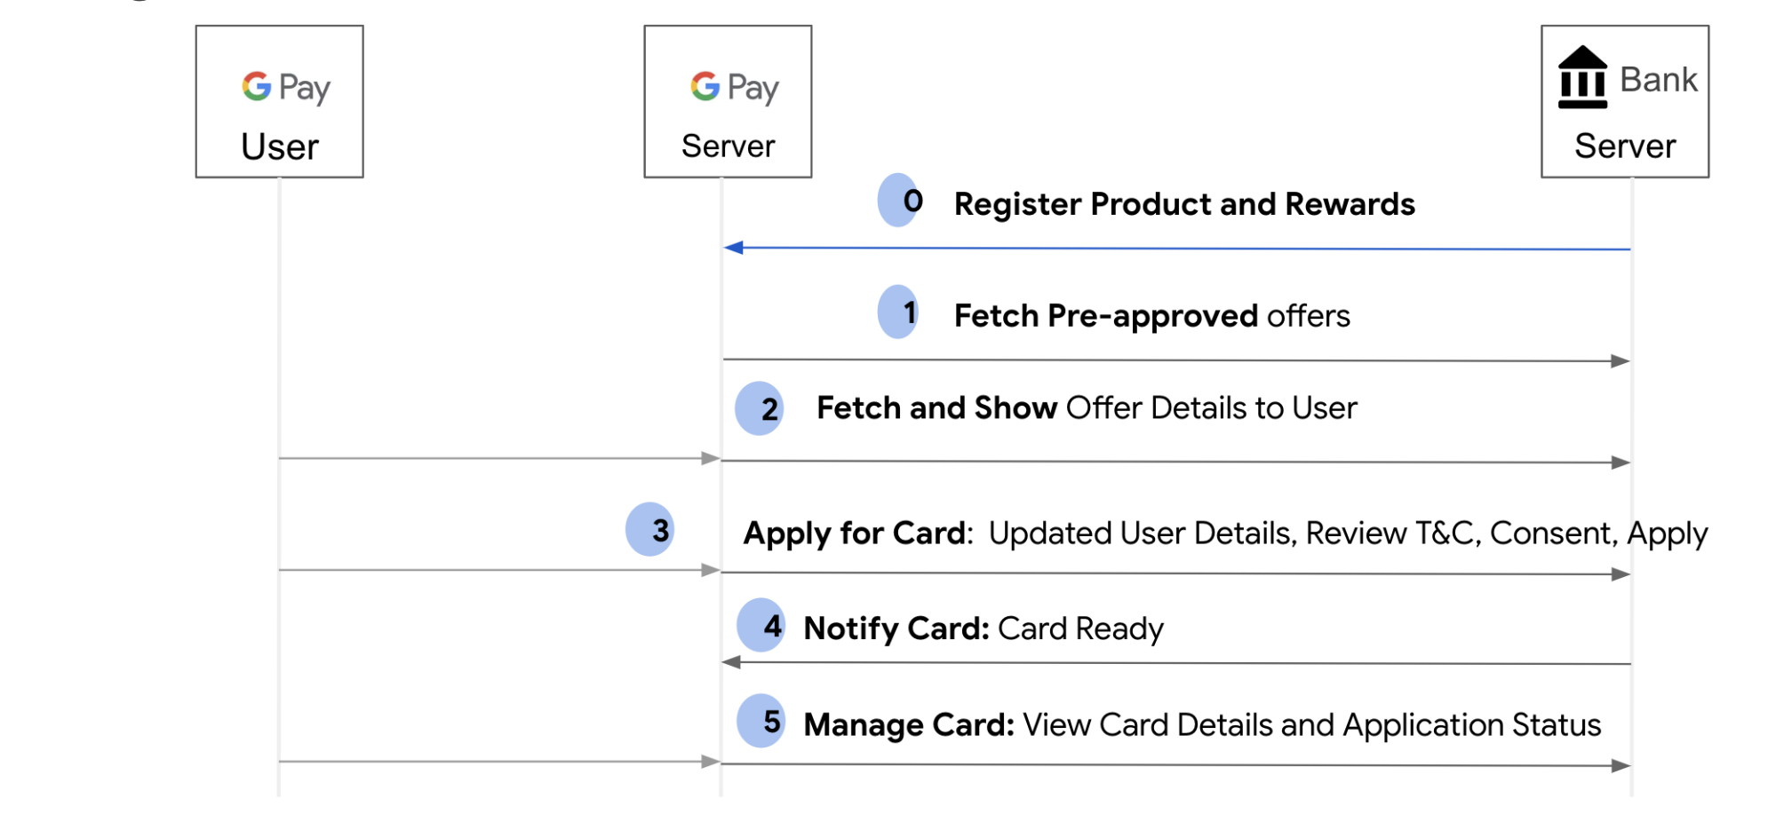Click 'Fetch and Show Offer Details to User' text

coord(1087,408)
